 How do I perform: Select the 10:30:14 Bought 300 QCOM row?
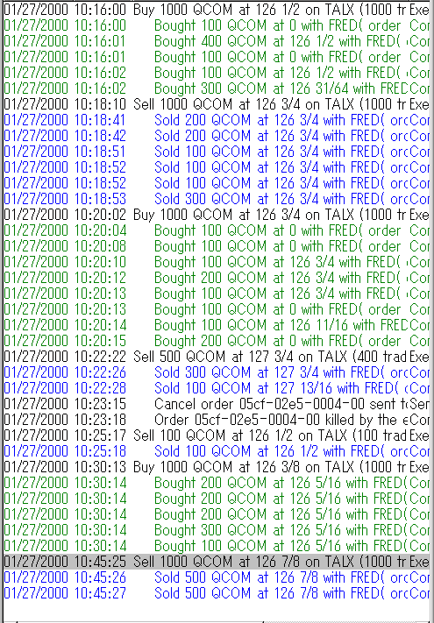[x=217, y=529]
